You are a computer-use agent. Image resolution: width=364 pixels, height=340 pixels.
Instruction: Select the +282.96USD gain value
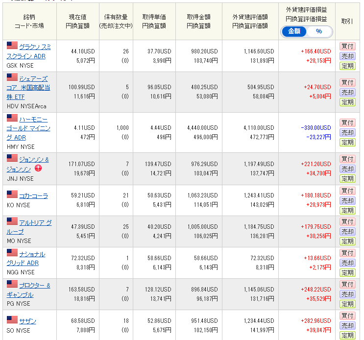pyautogui.click(x=315, y=321)
